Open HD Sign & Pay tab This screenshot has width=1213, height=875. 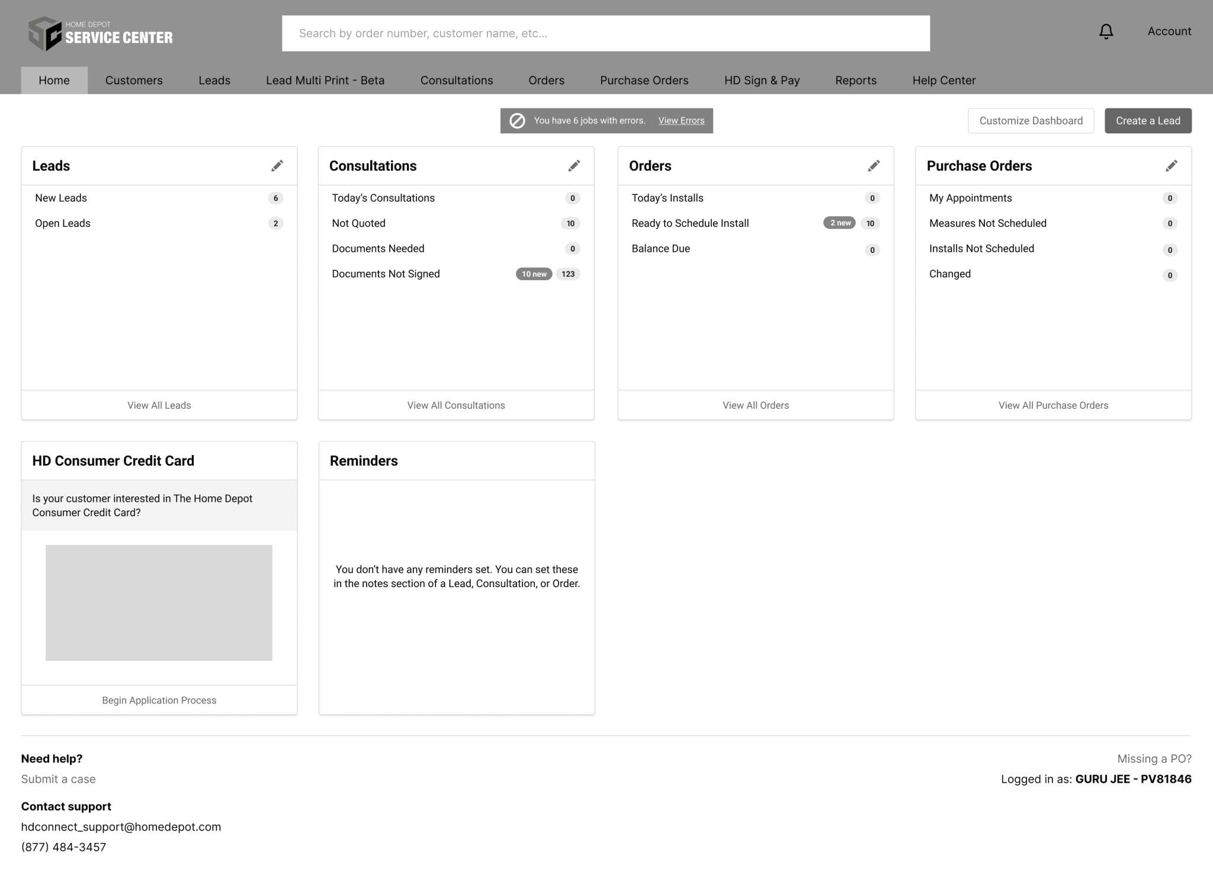coord(762,81)
